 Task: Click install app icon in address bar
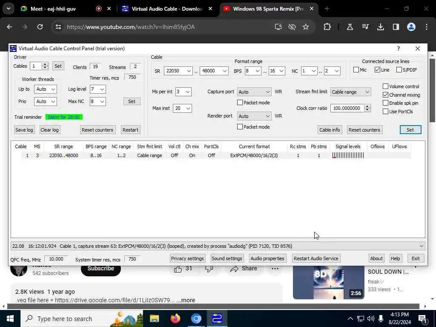(x=278, y=27)
